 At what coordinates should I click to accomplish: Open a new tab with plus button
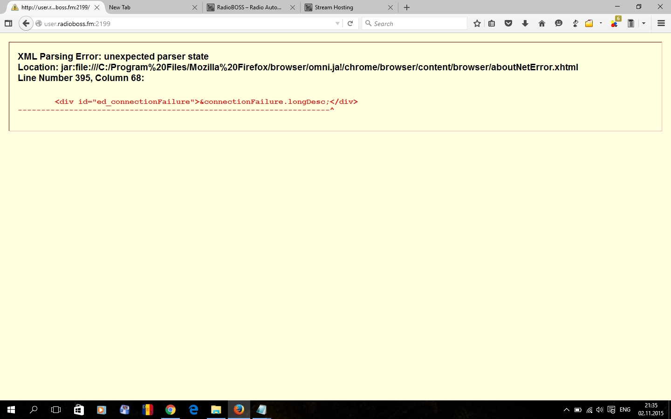click(407, 7)
